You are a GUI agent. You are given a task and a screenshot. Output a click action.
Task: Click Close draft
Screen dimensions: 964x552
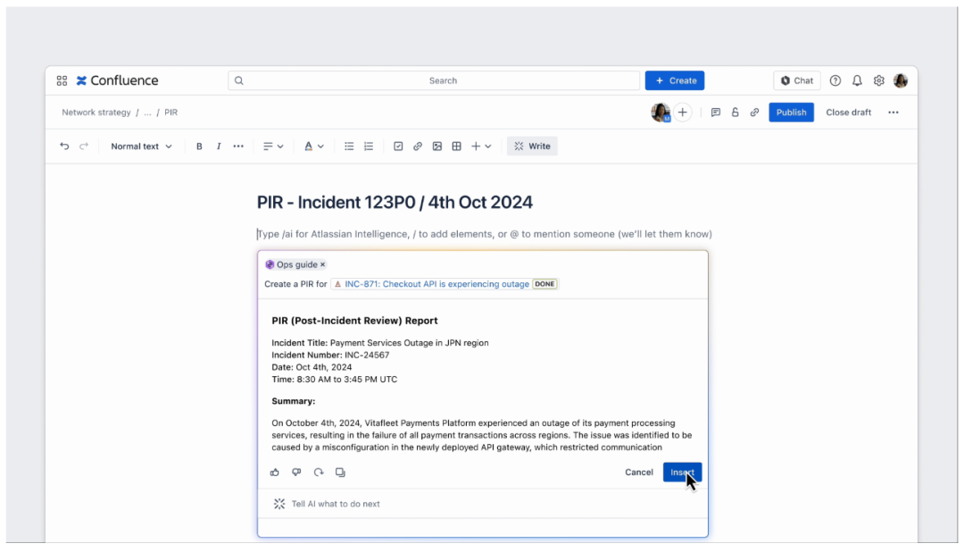849,113
